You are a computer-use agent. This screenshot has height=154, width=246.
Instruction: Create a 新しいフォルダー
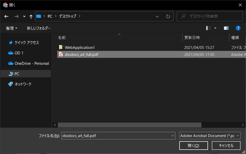click(39, 28)
